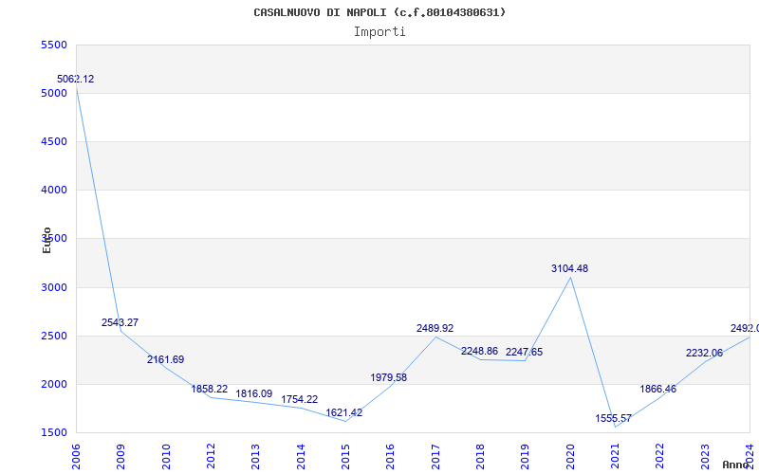
Task: Click the 5500 y-axis tick
Action: (x=54, y=45)
